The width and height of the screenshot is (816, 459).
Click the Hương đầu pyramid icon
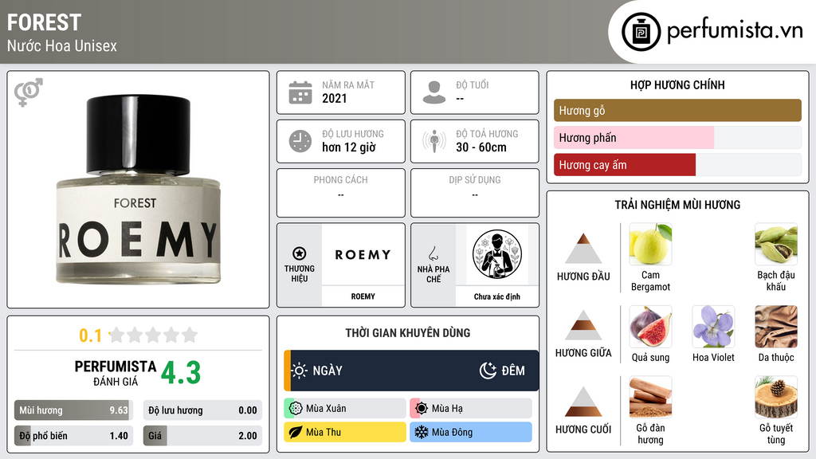click(583, 249)
